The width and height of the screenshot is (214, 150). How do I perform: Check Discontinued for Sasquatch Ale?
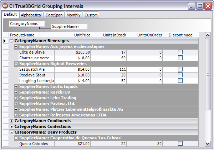[x=180, y=69]
